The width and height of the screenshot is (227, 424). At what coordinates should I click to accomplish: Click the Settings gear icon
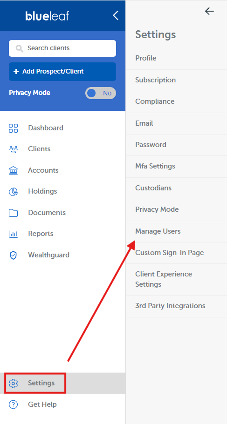pos(13,383)
